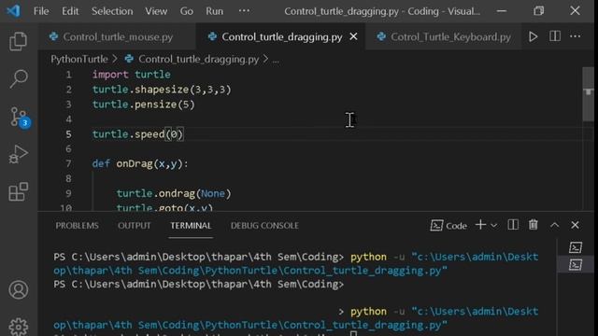Click the VS Code logo icon
The height and width of the screenshot is (336, 598).
tap(14, 10)
